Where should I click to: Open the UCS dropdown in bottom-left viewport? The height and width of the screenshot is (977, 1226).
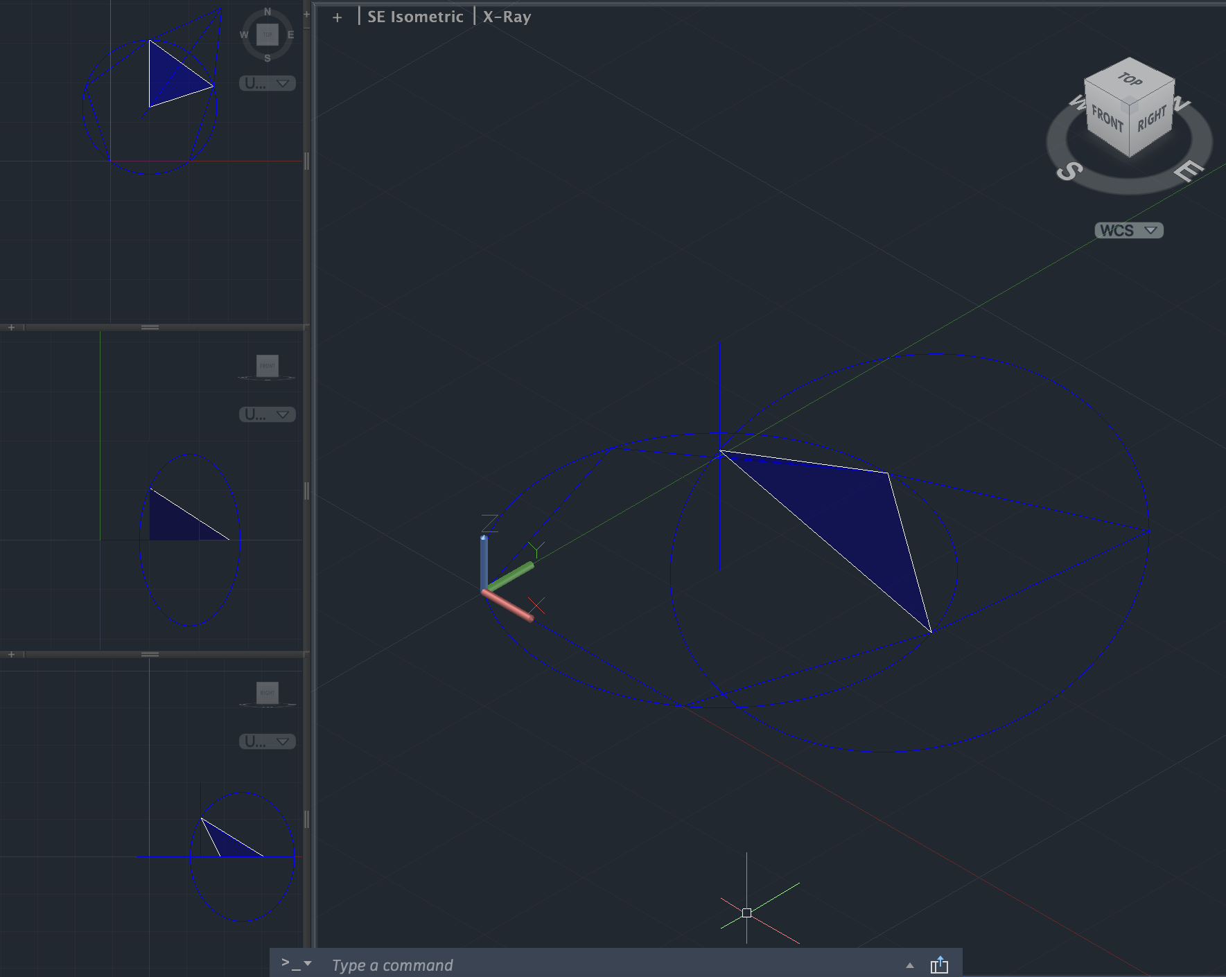tap(268, 741)
